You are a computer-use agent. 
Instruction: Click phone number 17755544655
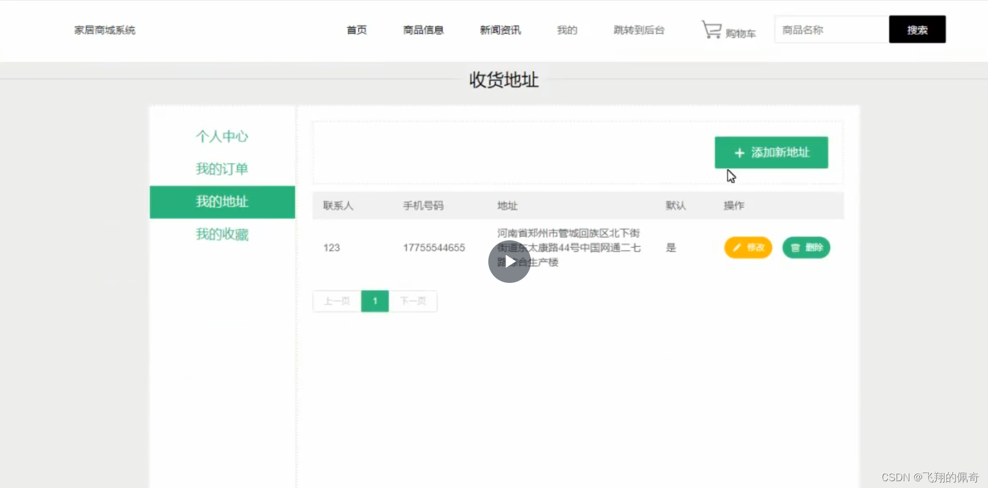tap(434, 248)
